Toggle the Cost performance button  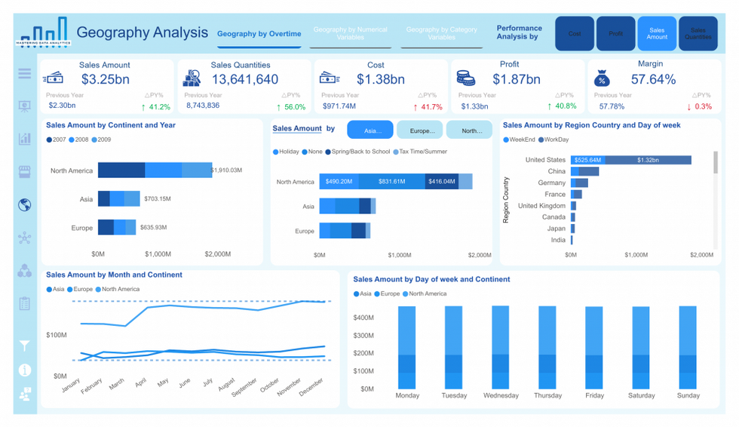[575, 33]
